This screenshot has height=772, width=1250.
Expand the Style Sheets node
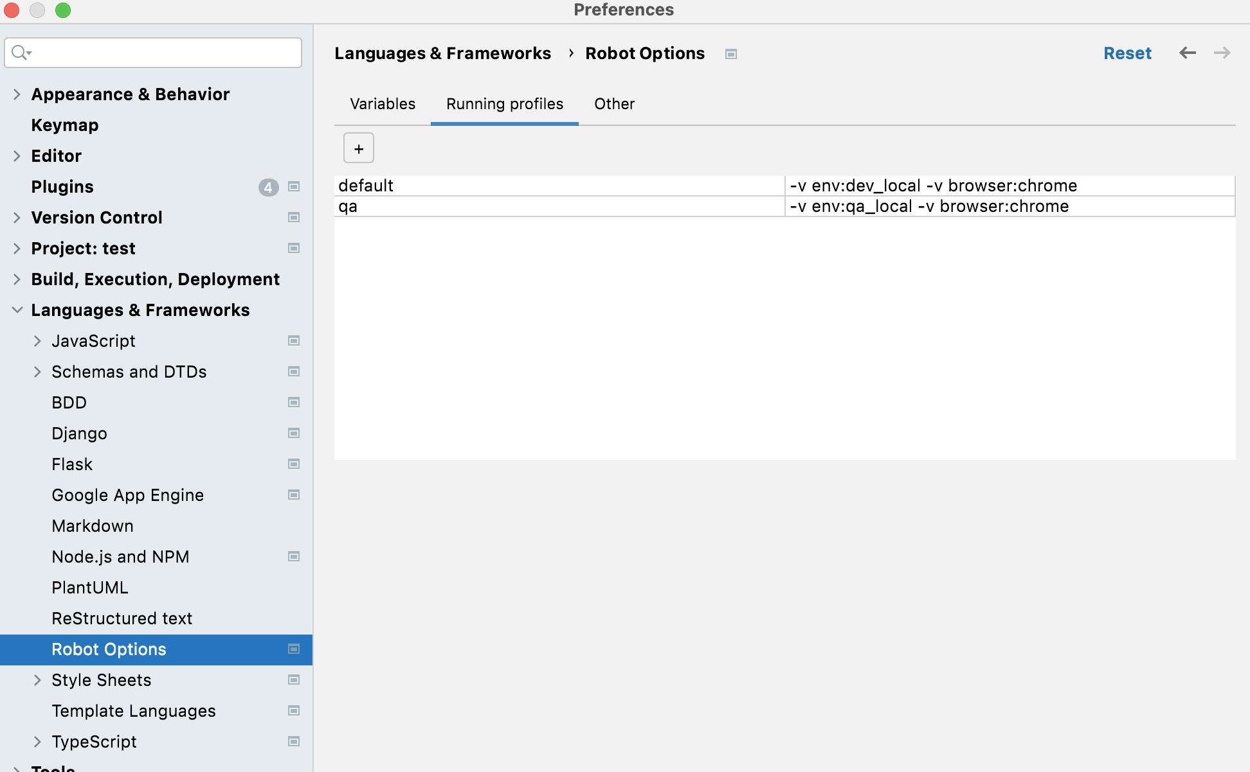point(37,680)
